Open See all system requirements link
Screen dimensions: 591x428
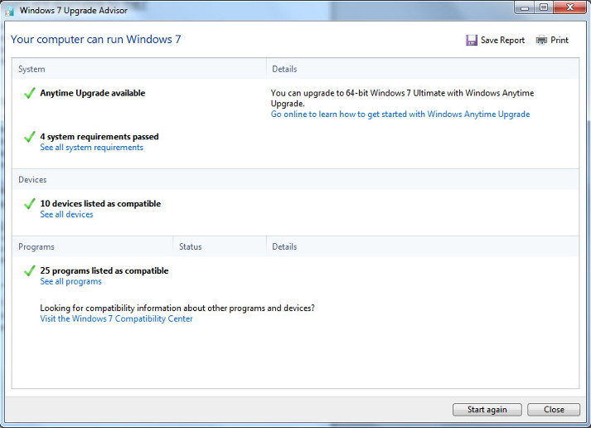click(x=91, y=148)
